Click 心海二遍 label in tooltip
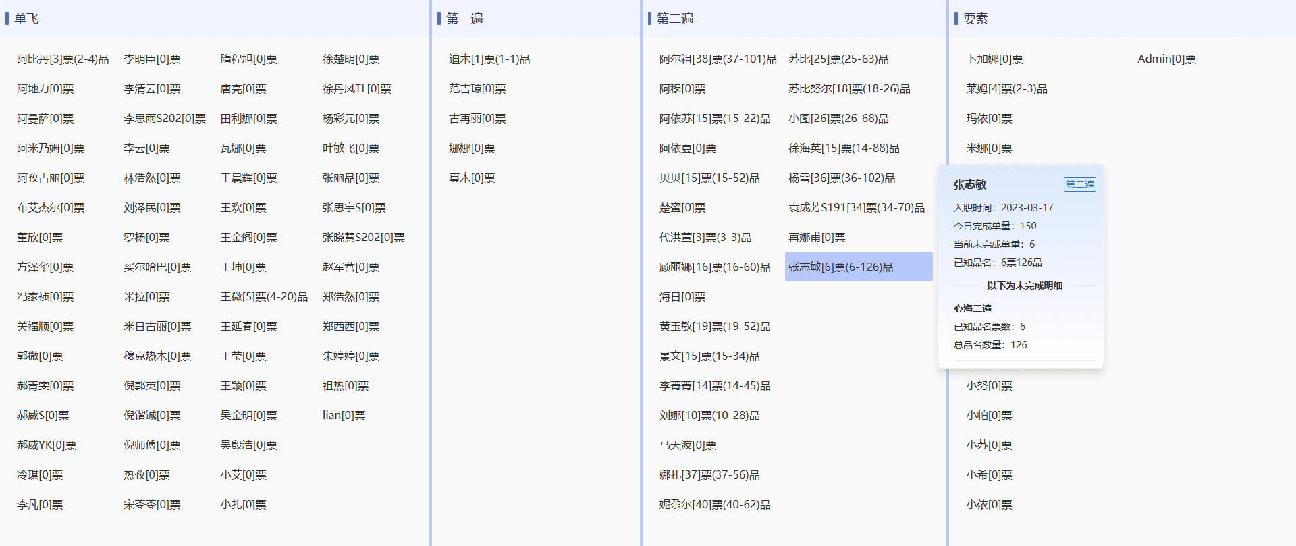The image size is (1296, 546). click(972, 308)
